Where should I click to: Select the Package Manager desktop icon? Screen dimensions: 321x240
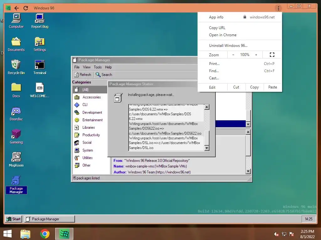pos(16,185)
